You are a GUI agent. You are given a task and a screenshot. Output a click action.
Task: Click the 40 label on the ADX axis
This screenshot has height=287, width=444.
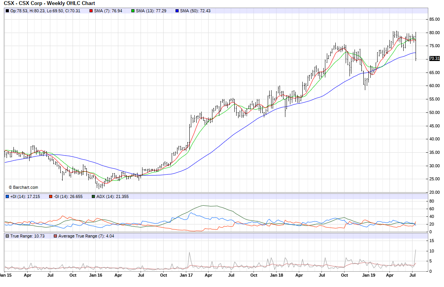pos(432,217)
